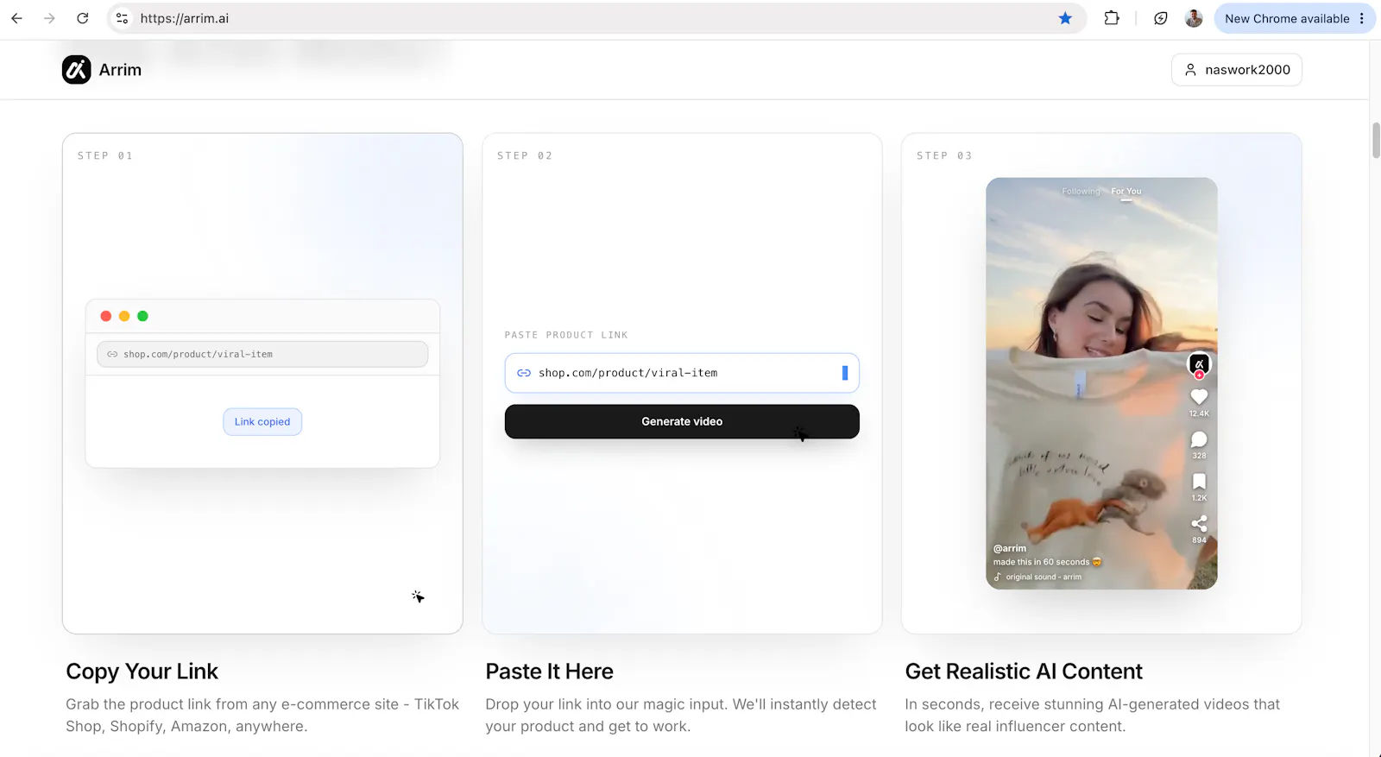Switch to For You tab in video preview
The height and width of the screenshot is (757, 1381).
click(1126, 192)
